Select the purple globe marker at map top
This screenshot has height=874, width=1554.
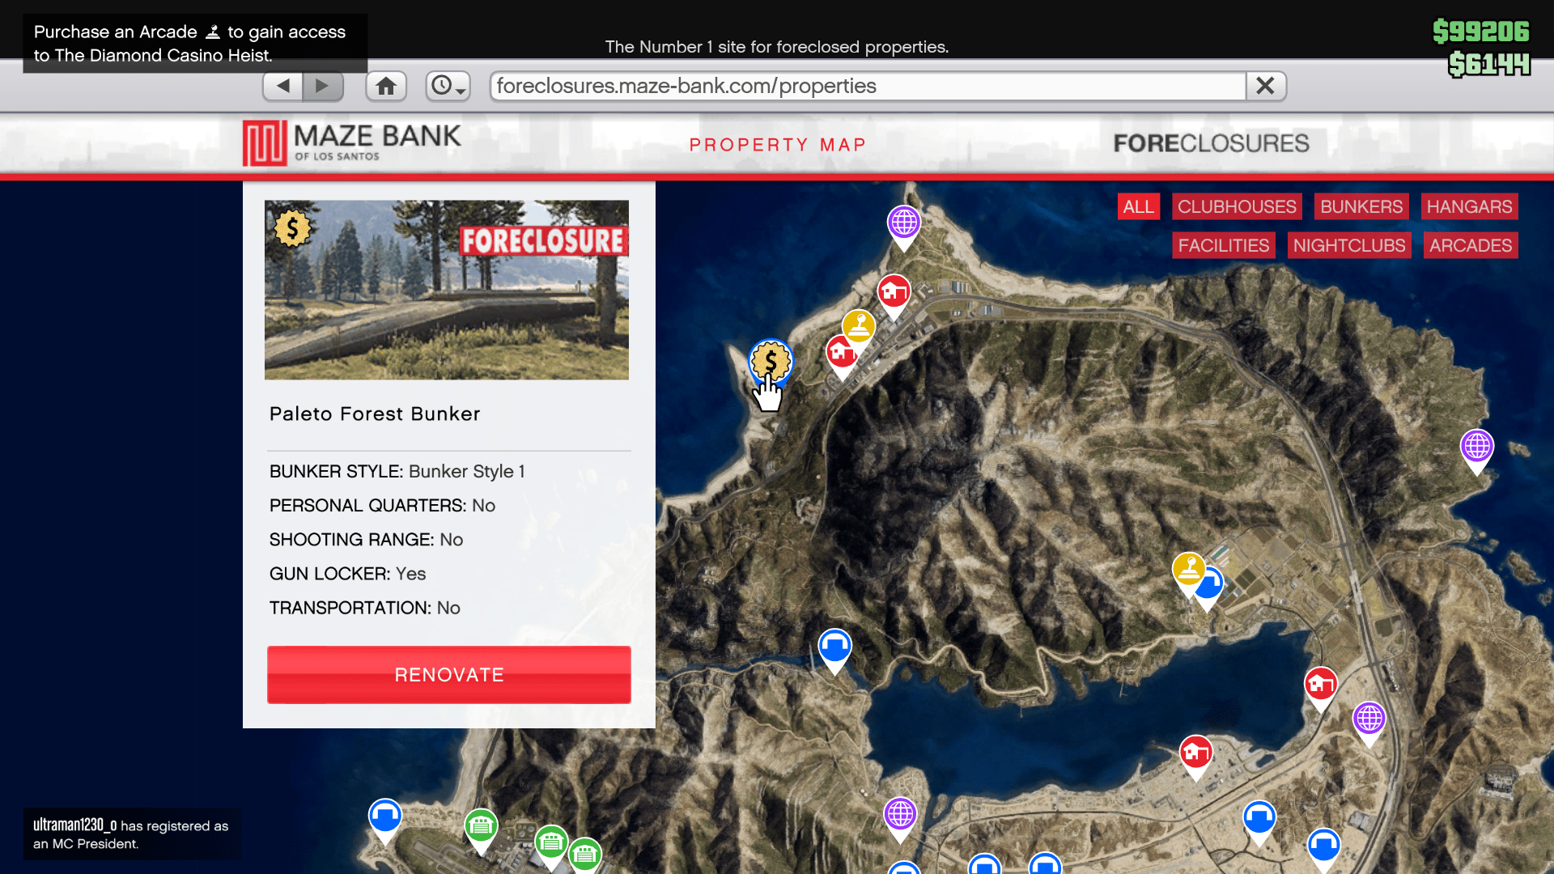[903, 222]
